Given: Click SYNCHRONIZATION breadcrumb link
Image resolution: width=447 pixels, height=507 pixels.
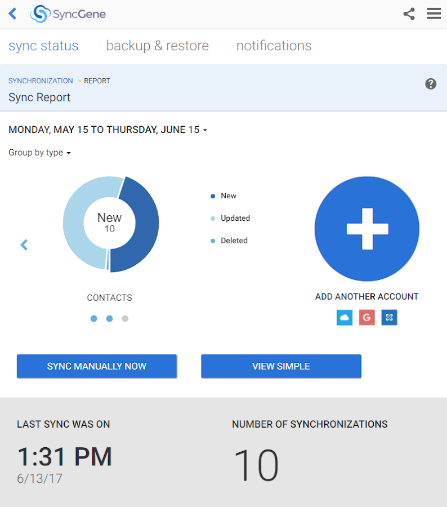Looking at the screenshot, I should click(x=41, y=81).
